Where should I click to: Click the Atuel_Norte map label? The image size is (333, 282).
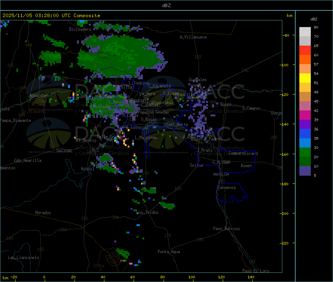(x=176, y=125)
